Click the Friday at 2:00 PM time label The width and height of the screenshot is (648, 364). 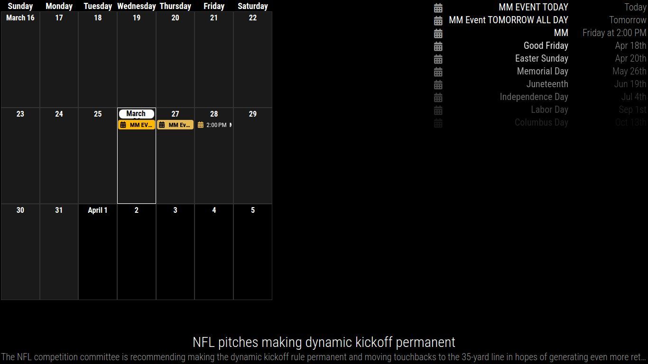(614, 33)
